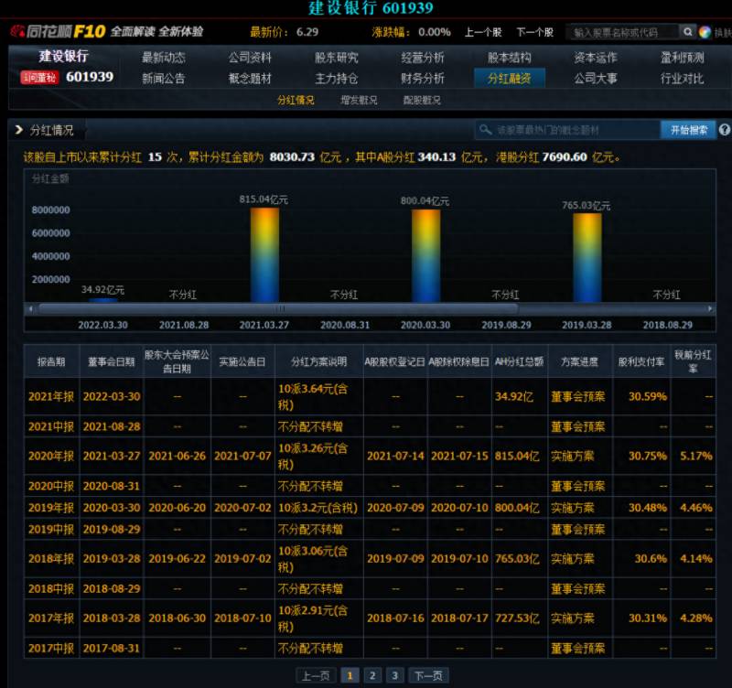
Task: Click the 2022.03.30 date label under chart
Action: point(102,325)
